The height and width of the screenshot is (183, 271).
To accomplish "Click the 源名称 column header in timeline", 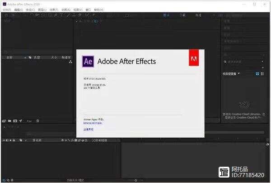I will pyautogui.click(x=37, y=140).
